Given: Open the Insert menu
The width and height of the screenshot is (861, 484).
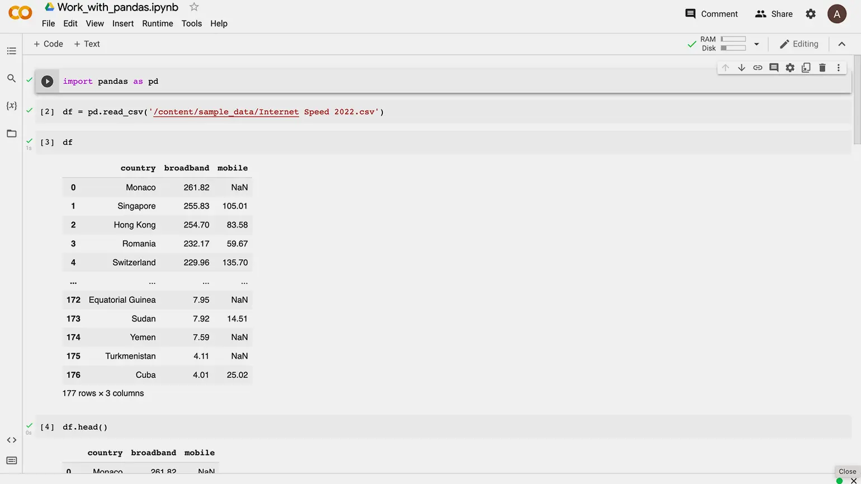Looking at the screenshot, I should point(122,23).
